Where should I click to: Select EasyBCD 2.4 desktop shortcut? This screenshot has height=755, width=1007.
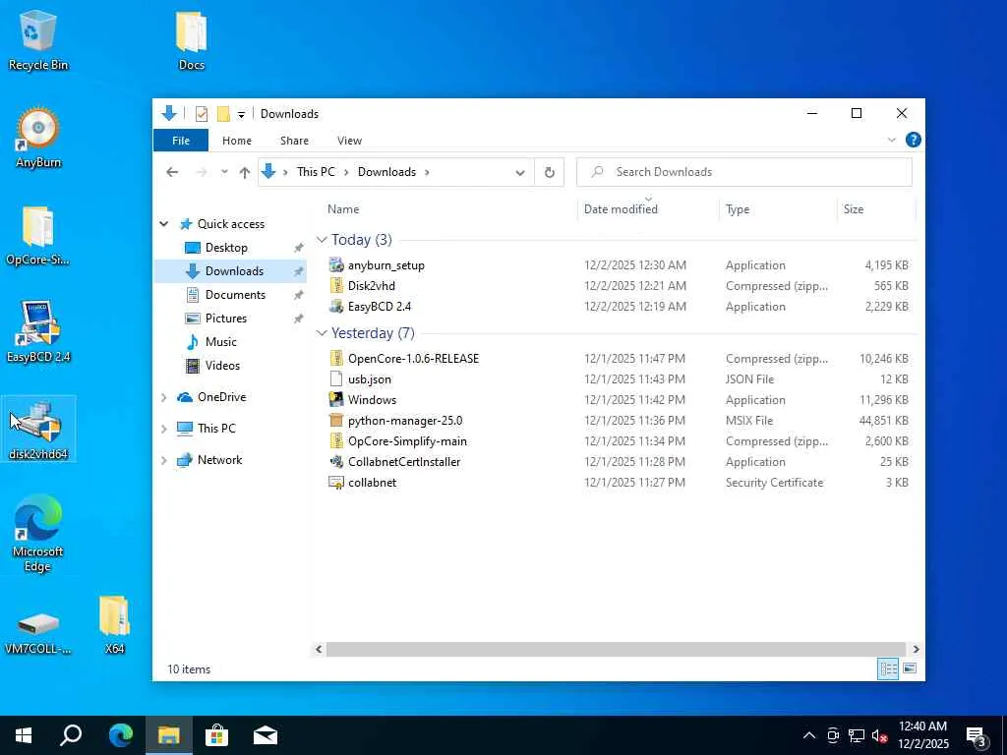38,332
